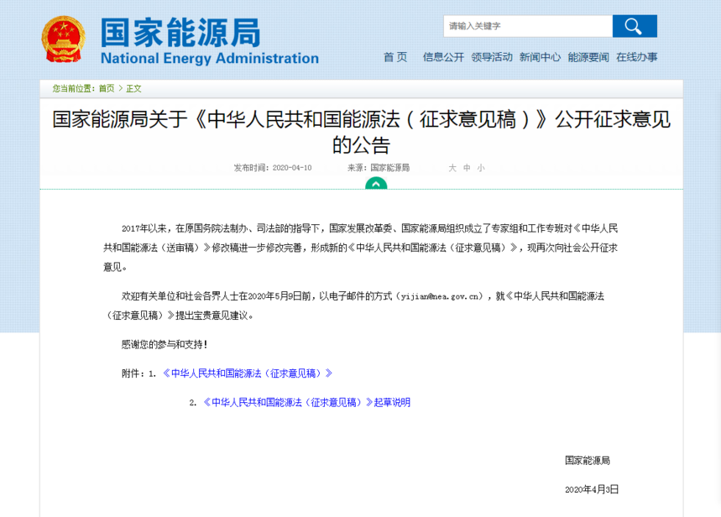Viewport: 721px width, 517px height.
Task: Click the 正文 breadcrumb item
Action: tap(133, 88)
